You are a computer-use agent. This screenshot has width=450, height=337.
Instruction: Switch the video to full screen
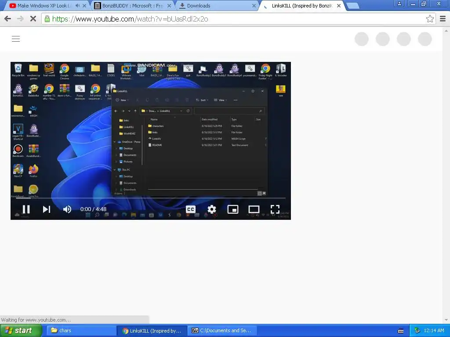275,209
